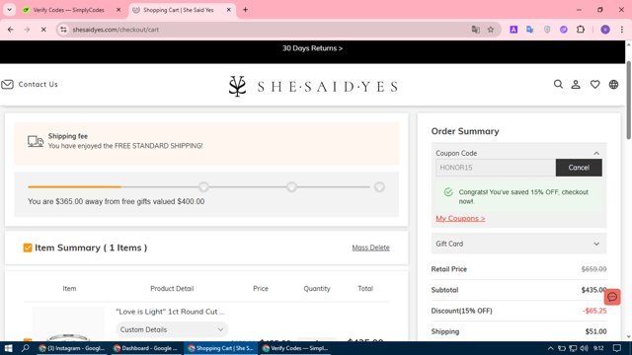
Task: Open the red live chat bubble
Action: 612,297
